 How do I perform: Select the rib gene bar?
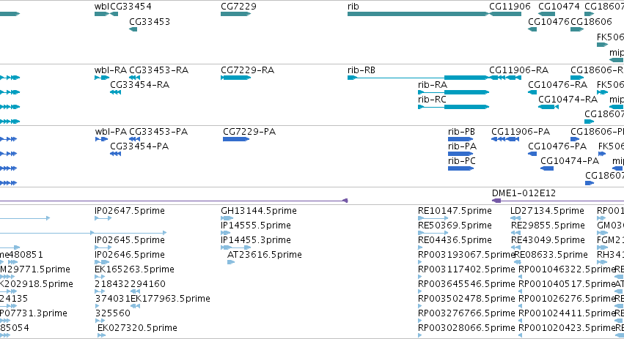418,14
